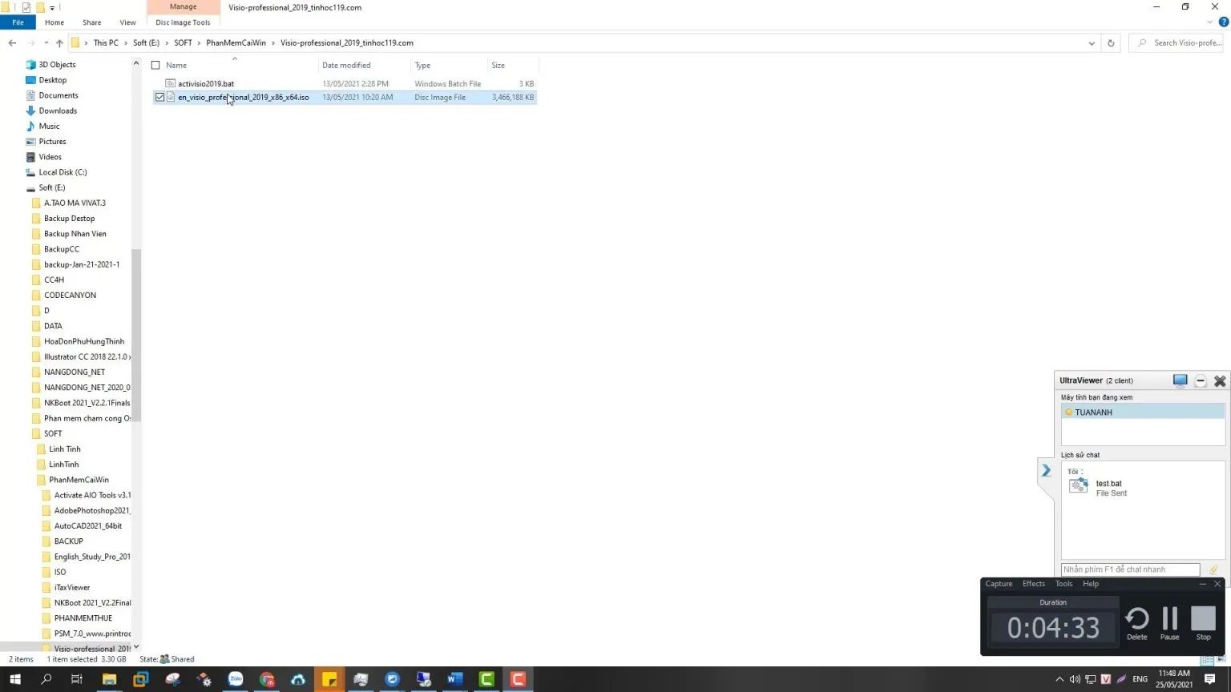Open Quick Access Toolbar customize dropdown
This screenshot has height=692, width=1231.
(52, 8)
